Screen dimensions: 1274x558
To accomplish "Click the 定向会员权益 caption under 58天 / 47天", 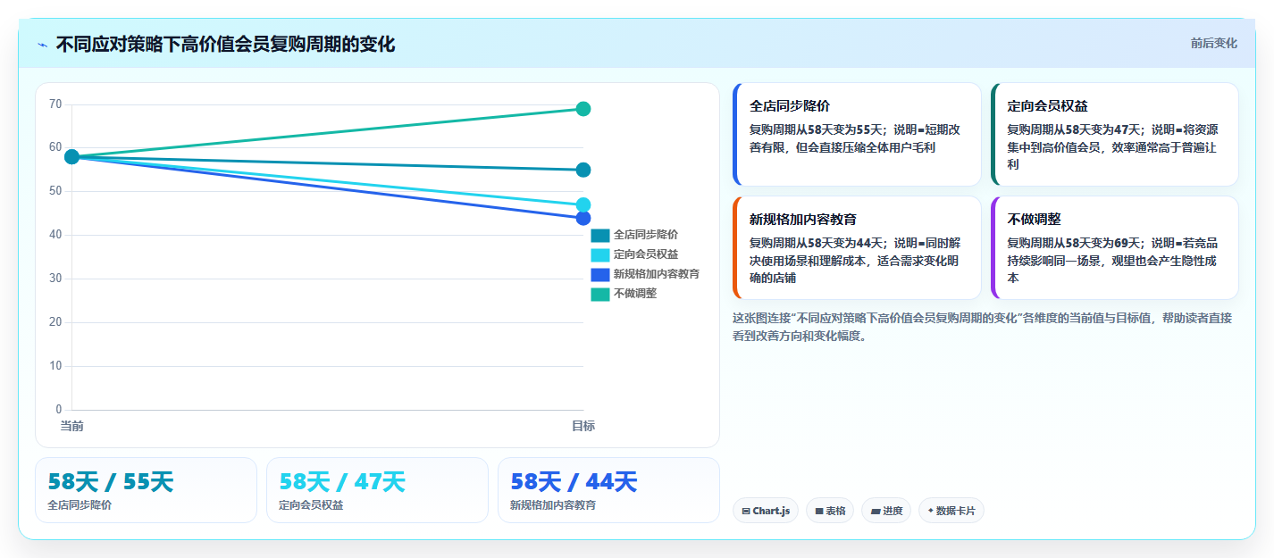I will [x=311, y=505].
